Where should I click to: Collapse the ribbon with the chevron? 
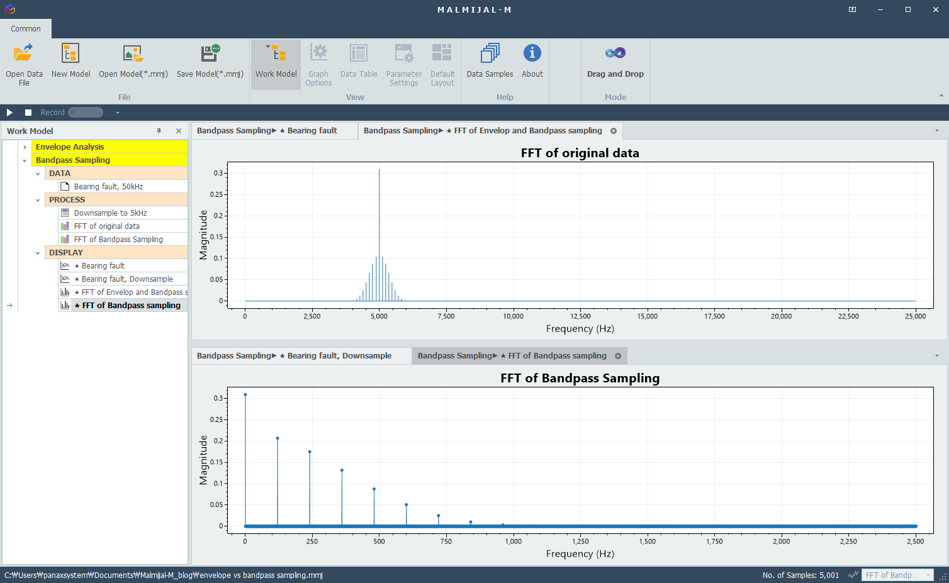(x=941, y=96)
